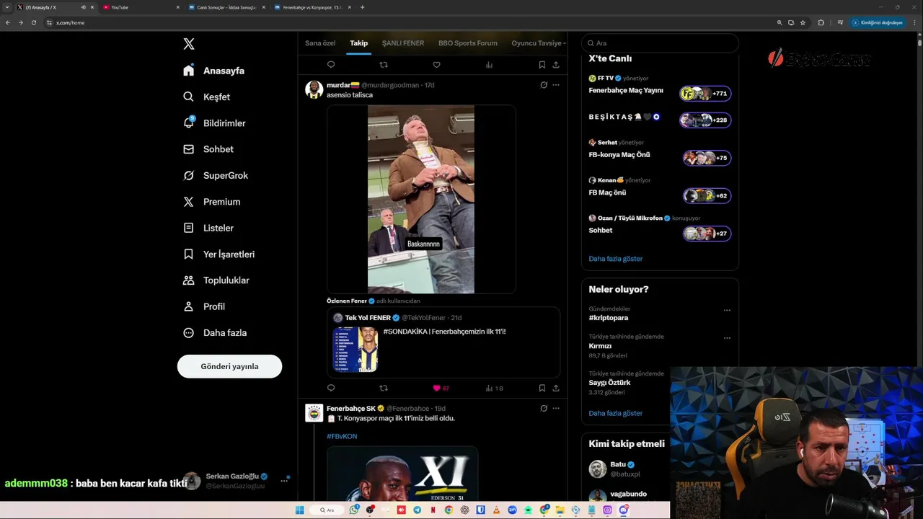This screenshot has width=923, height=519.
Task: Open WhatsApp from the taskbar
Action: point(354,510)
